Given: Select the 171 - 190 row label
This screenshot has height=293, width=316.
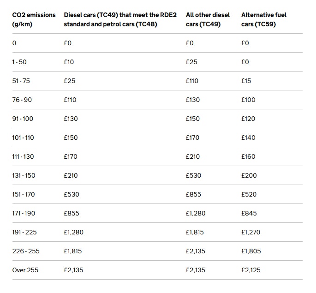Looking at the screenshot, I should point(24,213).
